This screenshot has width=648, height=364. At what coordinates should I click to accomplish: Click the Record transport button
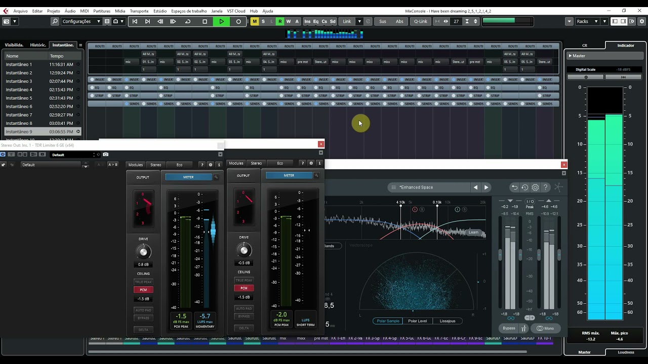tap(238, 21)
